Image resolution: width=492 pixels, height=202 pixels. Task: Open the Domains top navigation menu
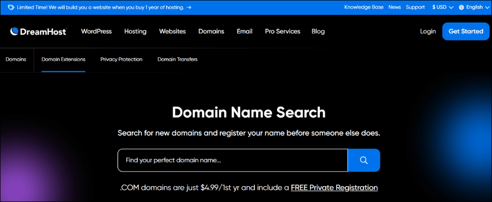[x=211, y=32]
